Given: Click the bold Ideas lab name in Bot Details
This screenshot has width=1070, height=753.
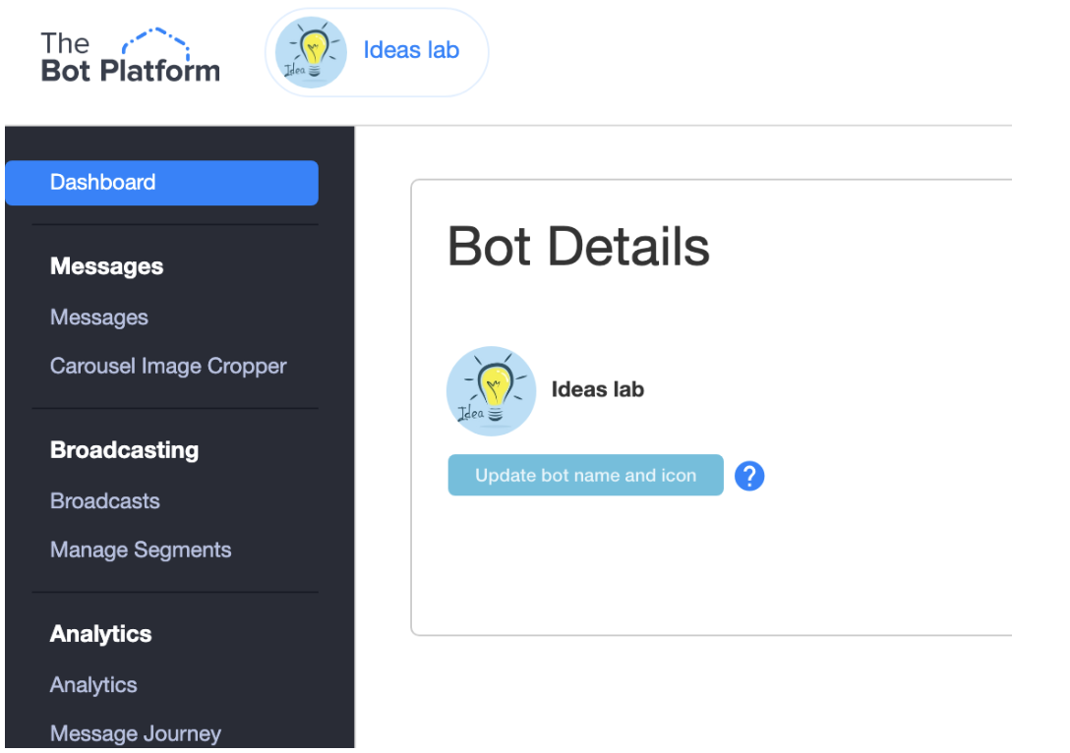Looking at the screenshot, I should click(598, 389).
